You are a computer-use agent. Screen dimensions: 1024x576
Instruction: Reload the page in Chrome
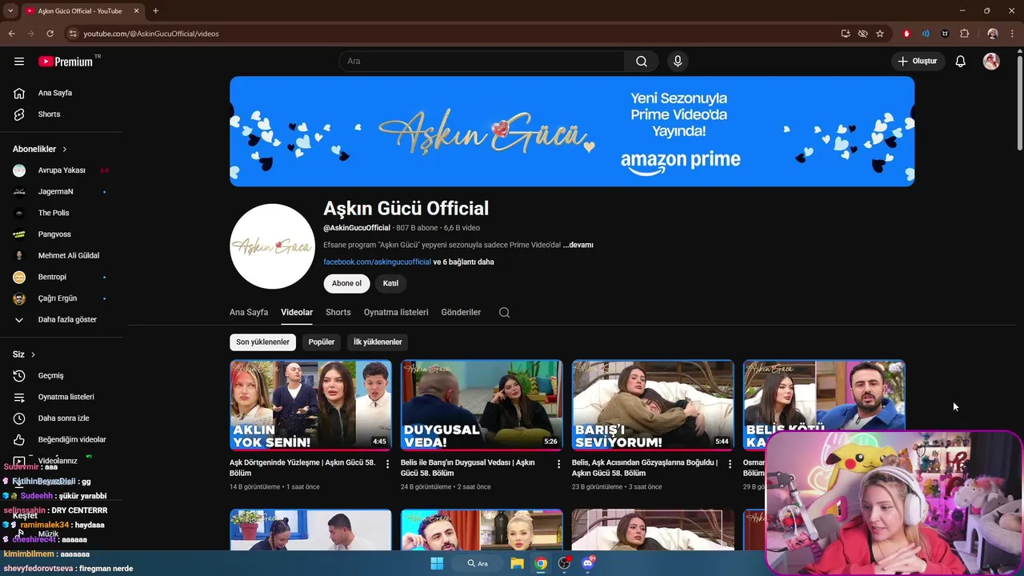[50, 34]
